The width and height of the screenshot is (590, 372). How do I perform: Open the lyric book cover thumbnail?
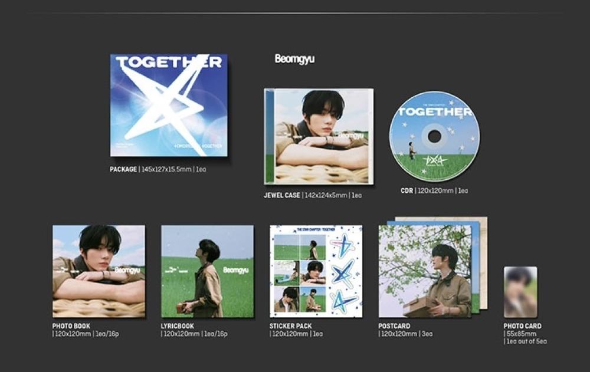click(207, 271)
